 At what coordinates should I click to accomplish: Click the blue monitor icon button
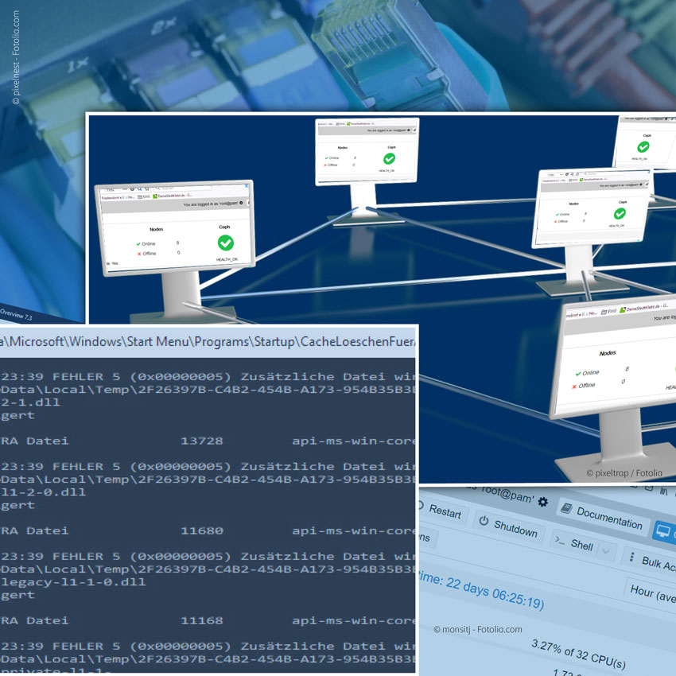pyautogui.click(x=663, y=532)
